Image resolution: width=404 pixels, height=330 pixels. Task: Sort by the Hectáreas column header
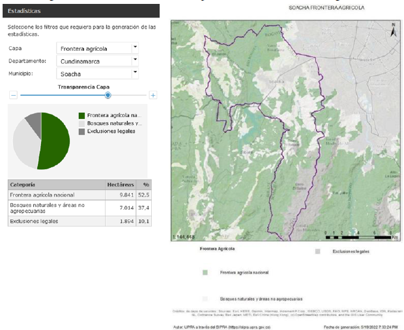pos(120,185)
